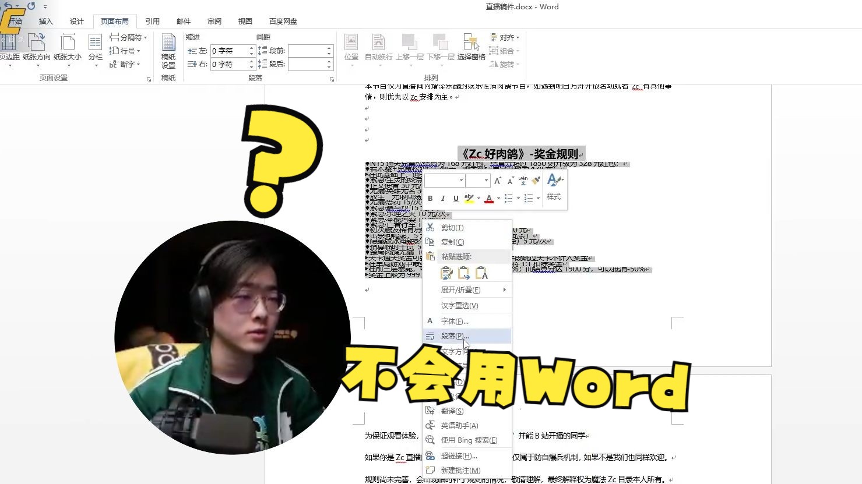The height and width of the screenshot is (484, 862).
Task: Click the phonetic guide (wén) icon
Action: pos(523,181)
